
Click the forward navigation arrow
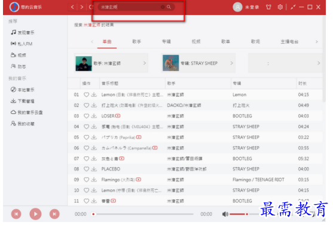(x=82, y=7)
